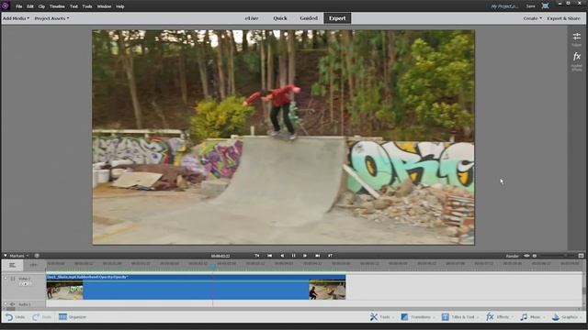Click the Undo button
Image resolution: width=588 pixels, height=330 pixels.
[x=15, y=317]
